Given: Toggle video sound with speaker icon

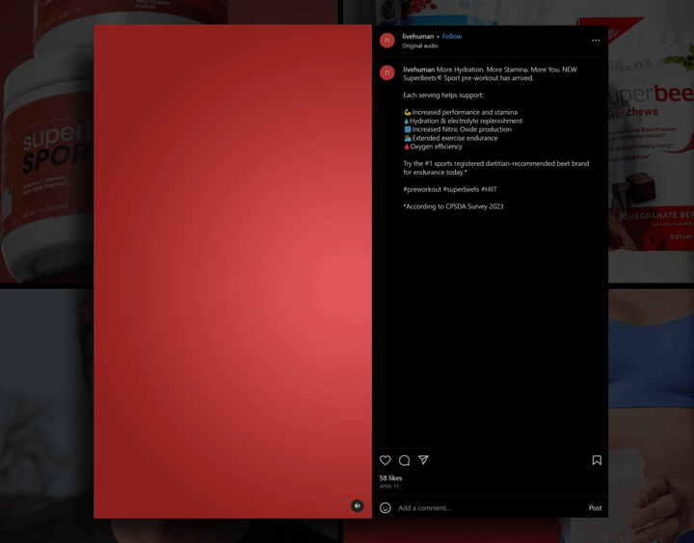Looking at the screenshot, I should click(x=358, y=505).
